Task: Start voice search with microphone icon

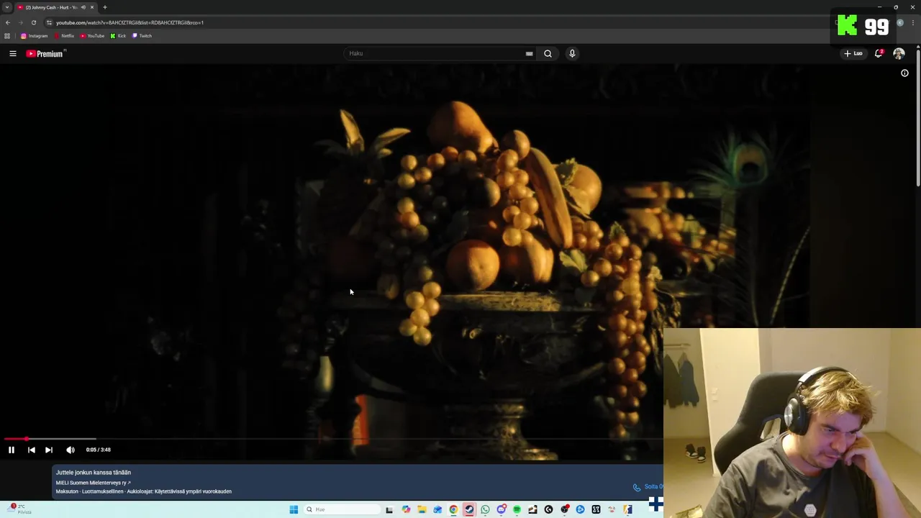Action: pos(572,53)
